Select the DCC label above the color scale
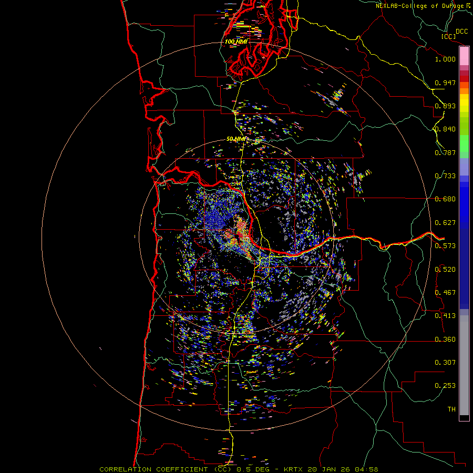 (x=461, y=32)
